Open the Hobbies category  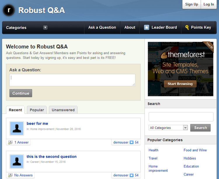tap(190, 158)
